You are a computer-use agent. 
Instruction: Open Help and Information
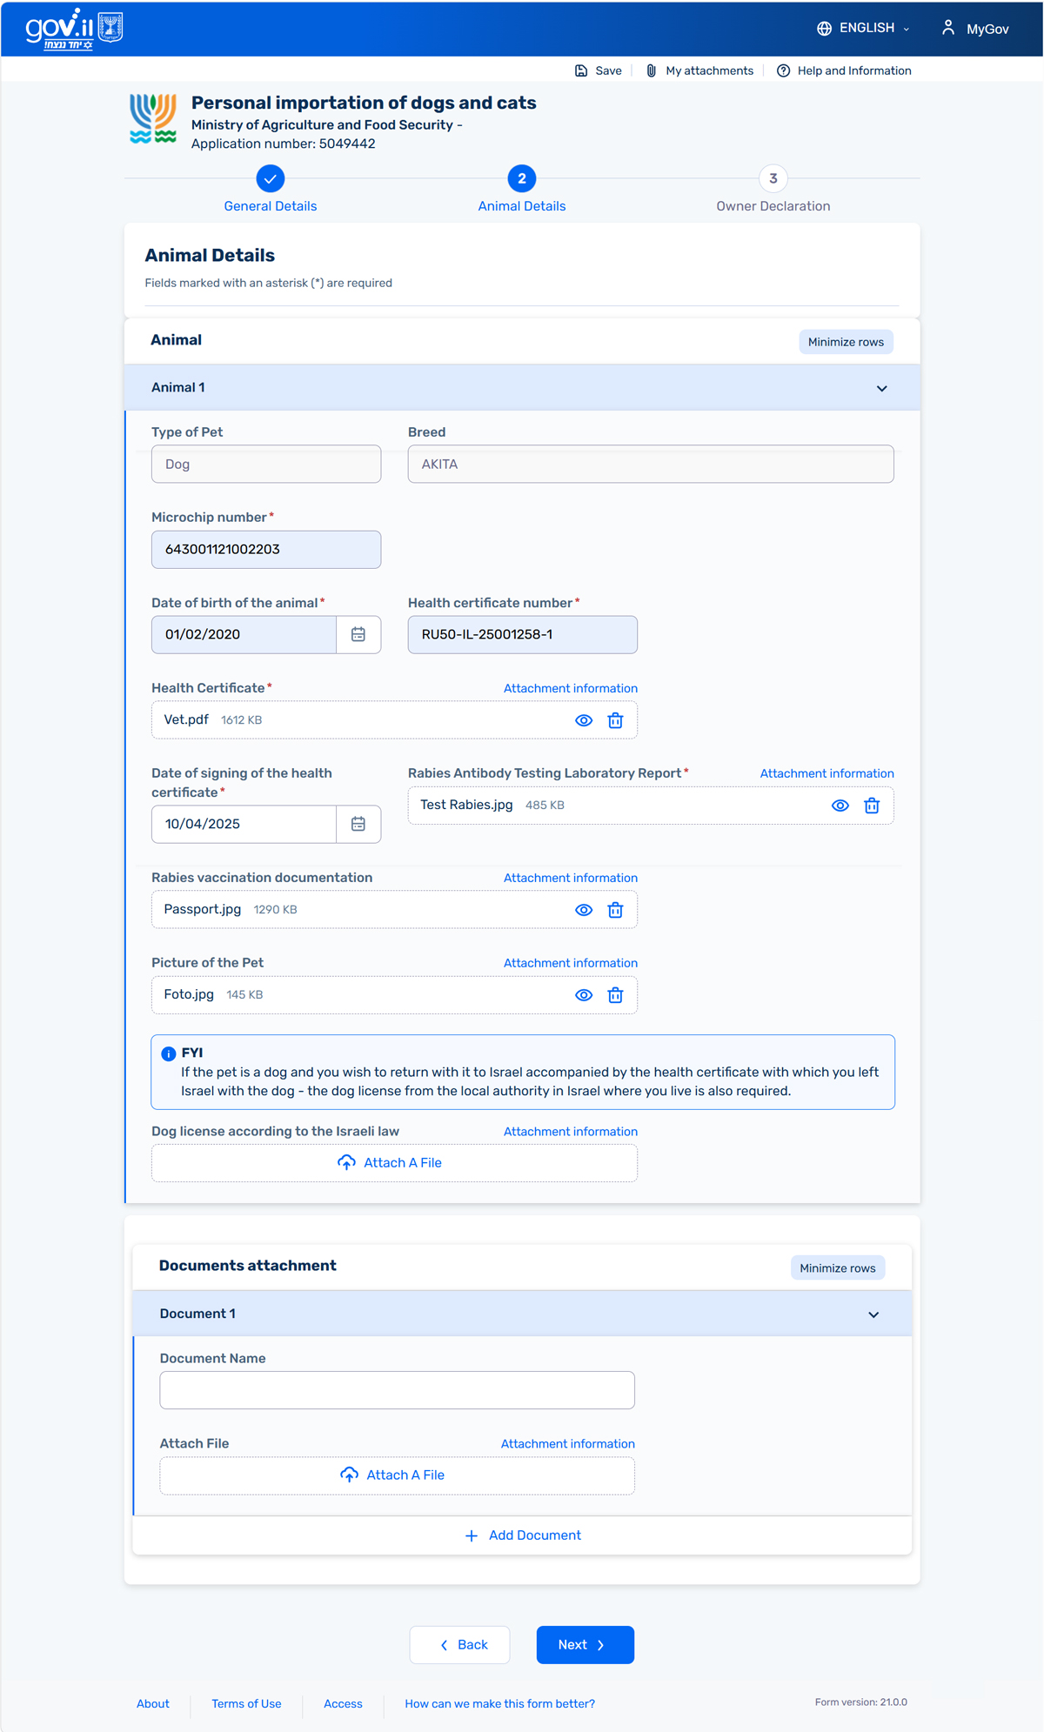pos(844,71)
